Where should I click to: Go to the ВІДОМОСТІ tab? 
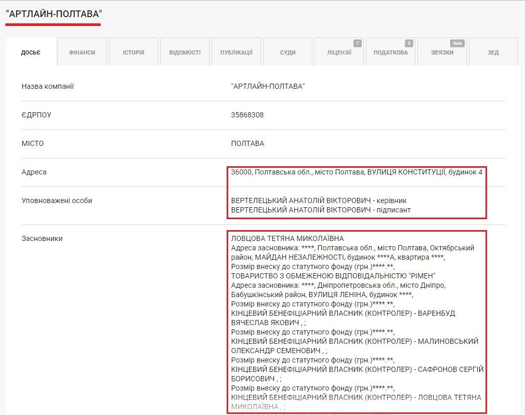(x=185, y=52)
